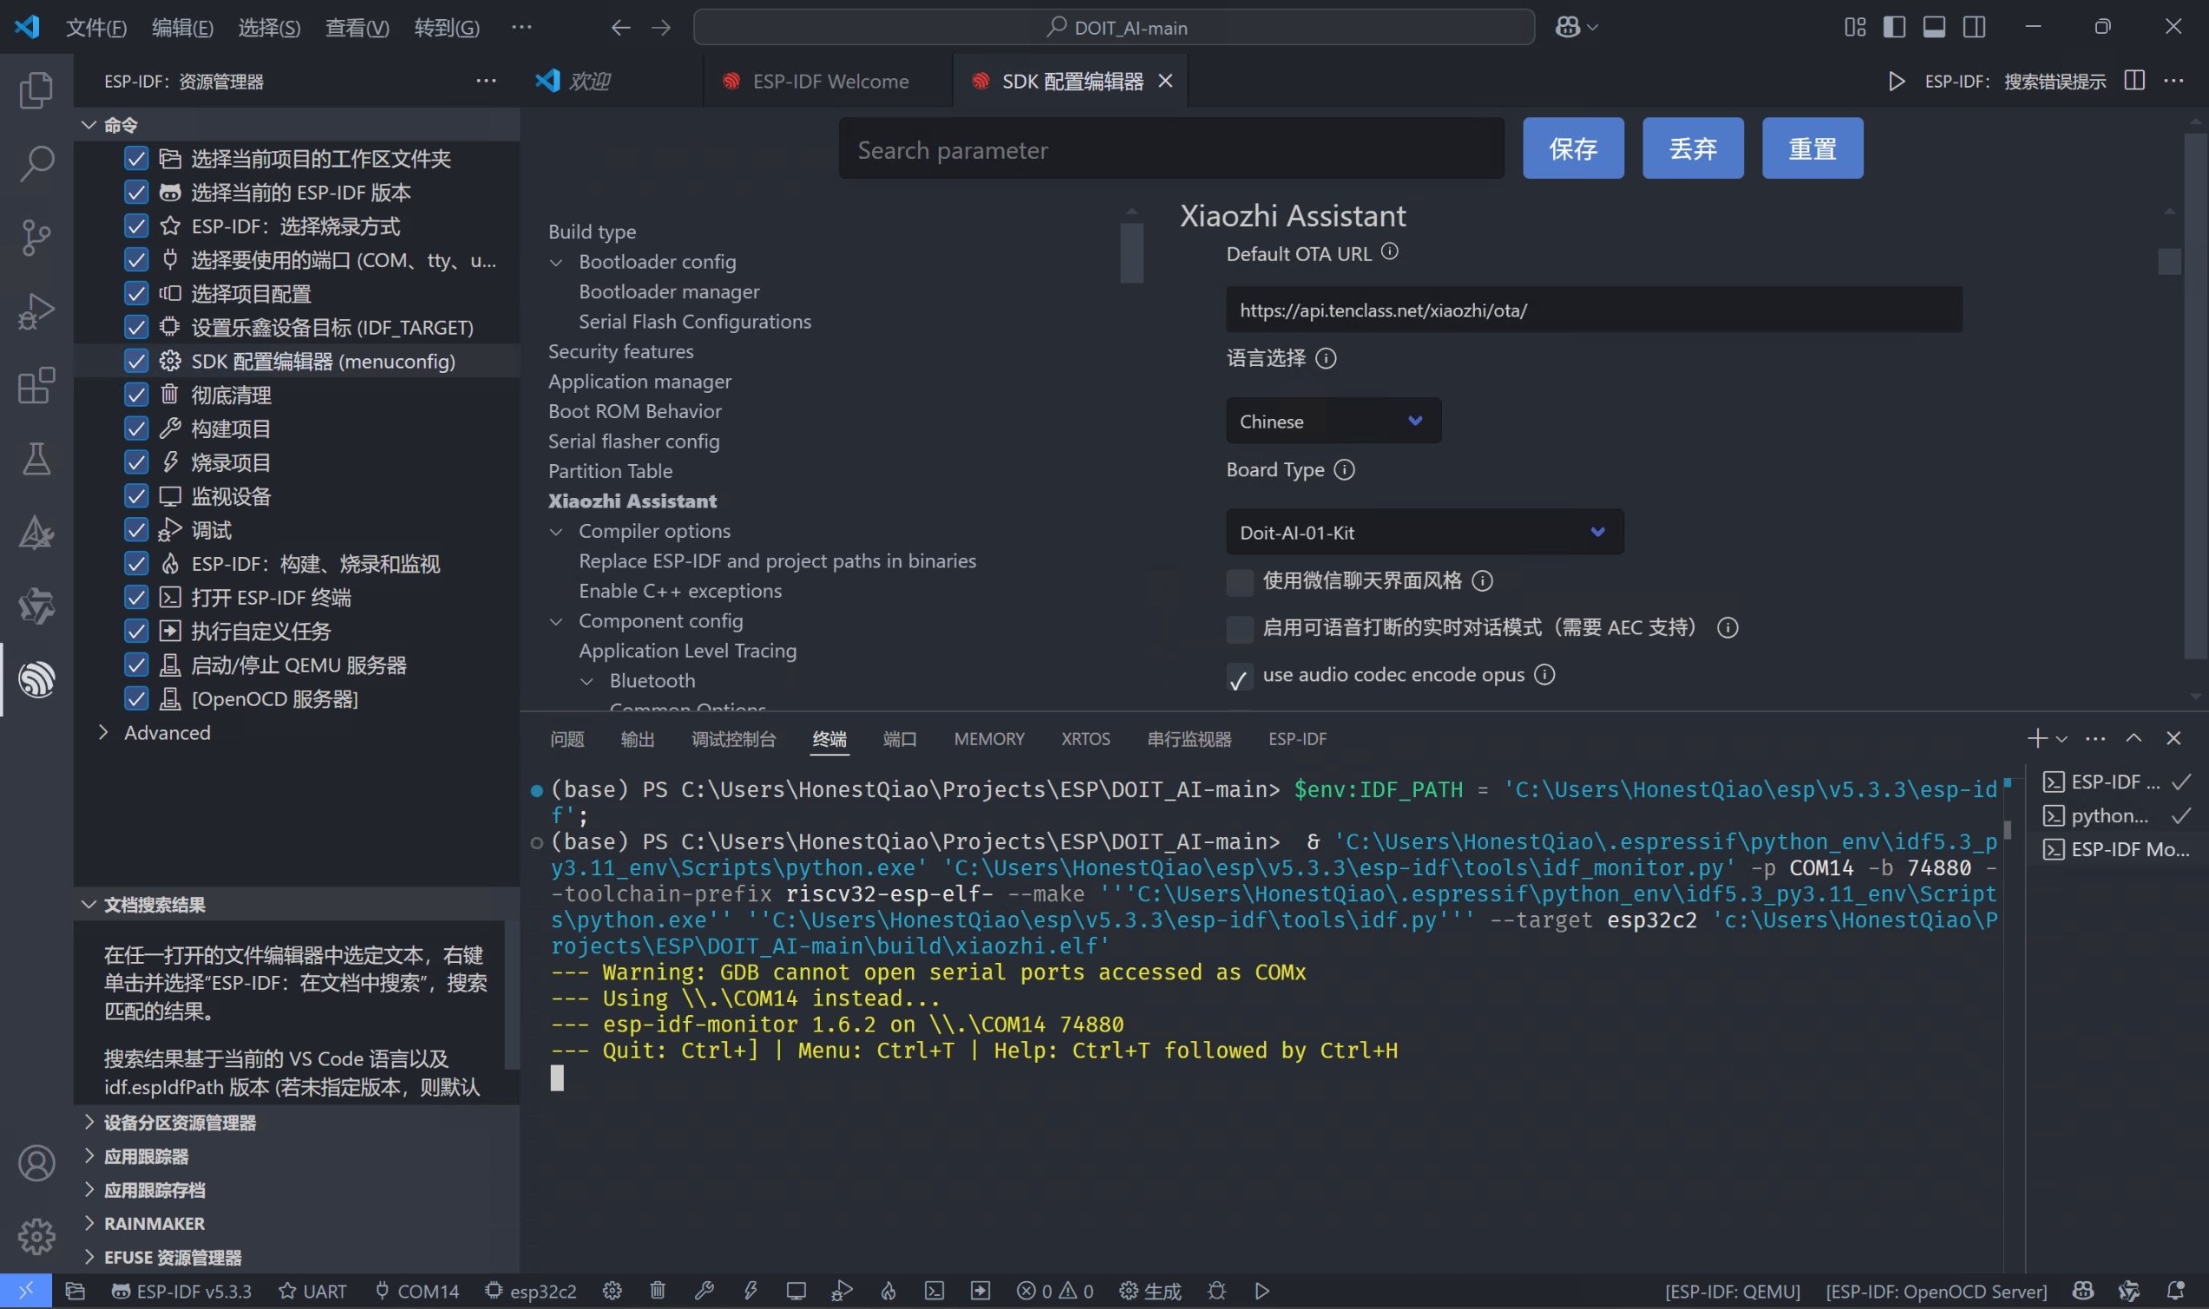Viewport: 2209px width, 1309px height.
Task: Click the build, flash and monitor flame icon
Action: (x=888, y=1291)
